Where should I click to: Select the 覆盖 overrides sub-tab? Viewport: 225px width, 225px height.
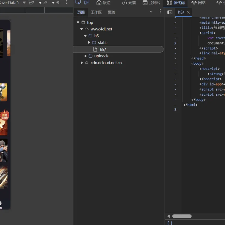[111, 12]
